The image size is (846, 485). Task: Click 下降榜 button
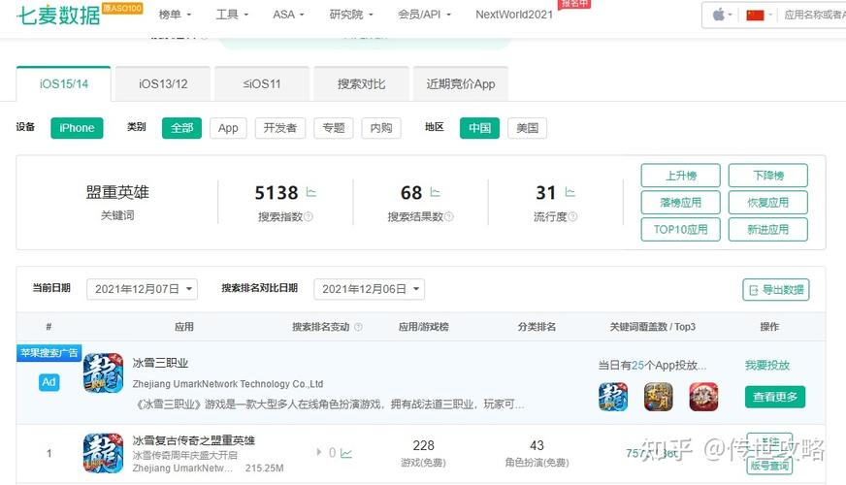pos(768,176)
